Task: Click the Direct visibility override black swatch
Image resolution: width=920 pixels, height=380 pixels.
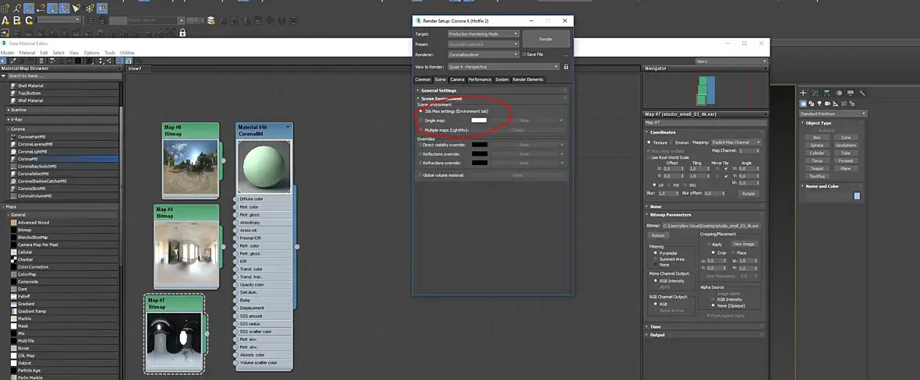Action: (479, 144)
